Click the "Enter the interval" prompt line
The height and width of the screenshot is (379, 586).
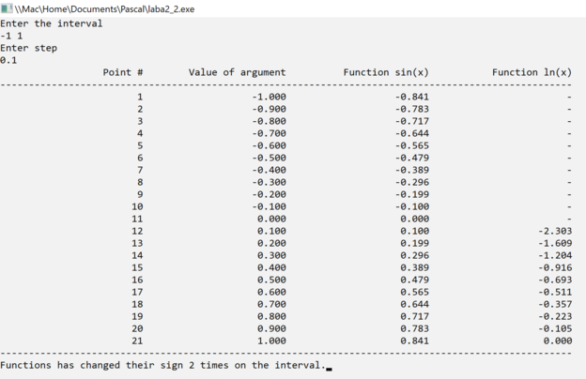point(52,23)
